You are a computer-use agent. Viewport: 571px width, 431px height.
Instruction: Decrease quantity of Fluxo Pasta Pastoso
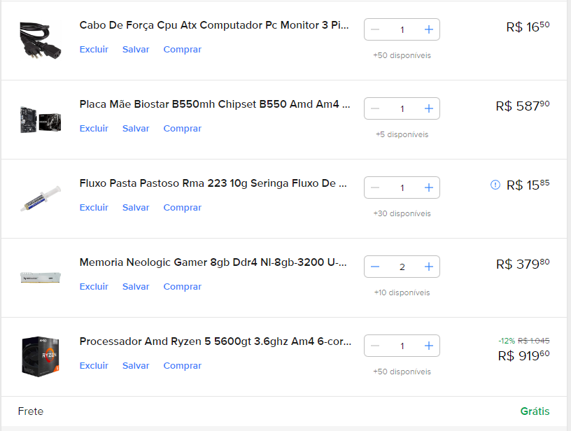(375, 188)
